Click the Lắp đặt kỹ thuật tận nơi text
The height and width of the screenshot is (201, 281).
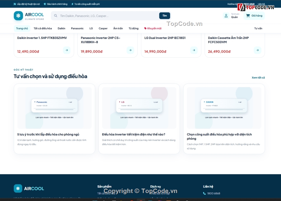click(x=28, y=4)
